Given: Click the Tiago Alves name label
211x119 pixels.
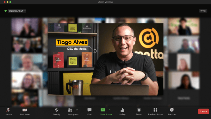Looking at the screenshot, I should pyautogui.click(x=72, y=42).
